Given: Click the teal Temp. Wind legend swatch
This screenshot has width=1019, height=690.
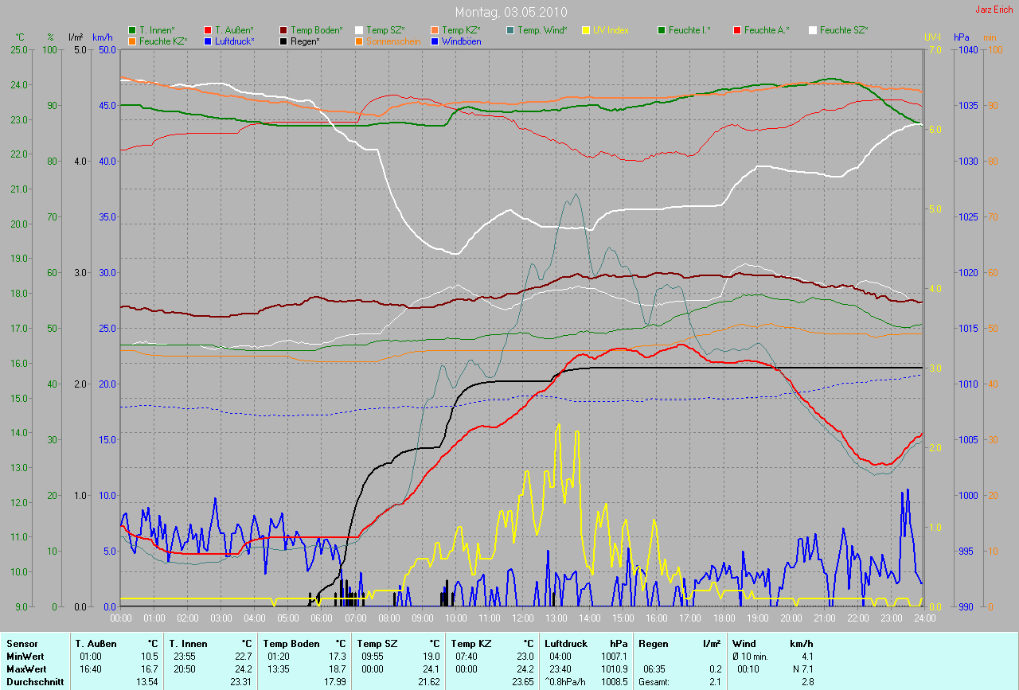Looking at the screenshot, I should (510, 30).
